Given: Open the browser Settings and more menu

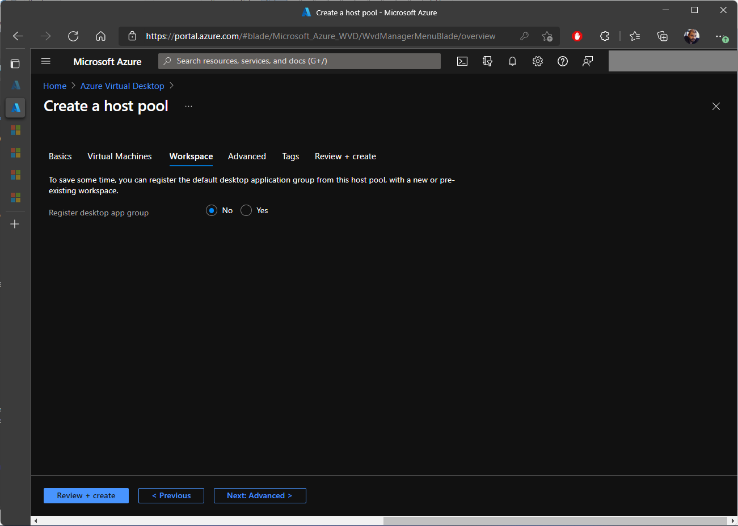Looking at the screenshot, I should point(720,36).
